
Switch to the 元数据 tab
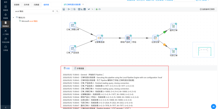tap(36, 5)
